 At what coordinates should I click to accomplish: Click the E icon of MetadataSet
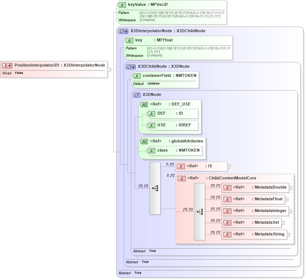pos(227,223)
